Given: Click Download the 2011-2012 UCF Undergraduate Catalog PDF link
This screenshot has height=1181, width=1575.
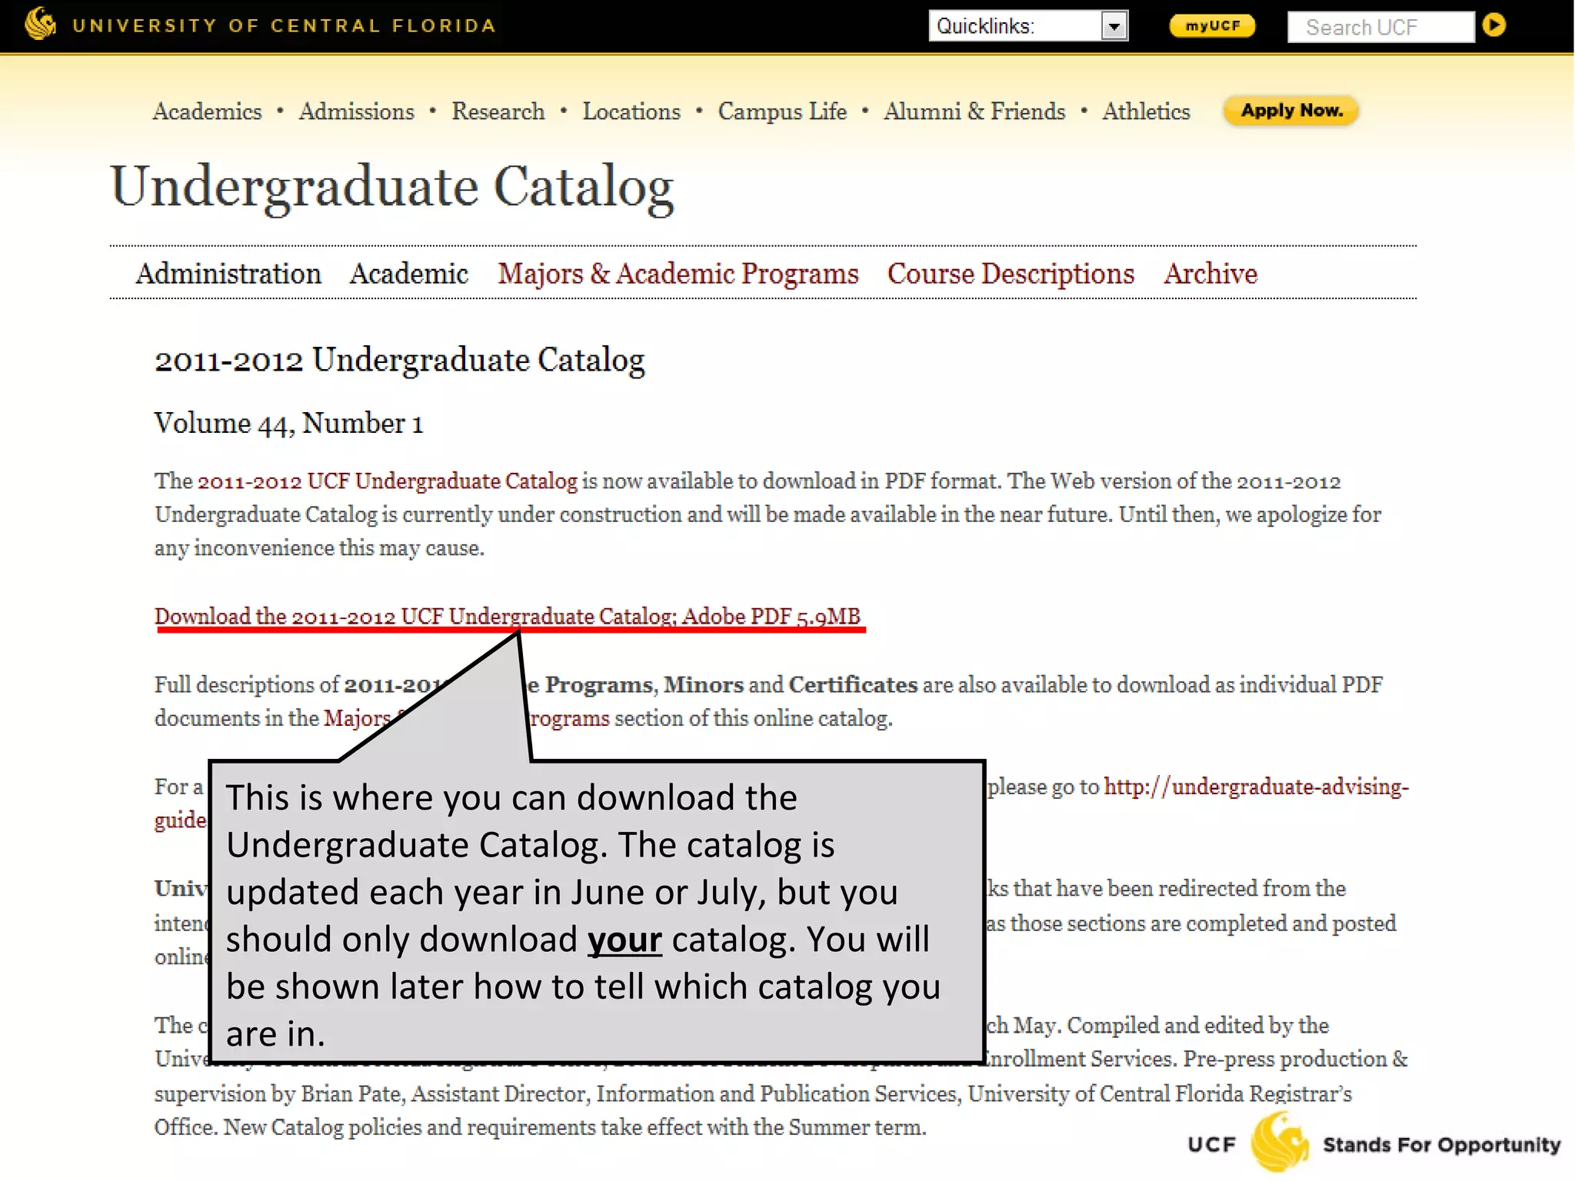Looking at the screenshot, I should [508, 617].
